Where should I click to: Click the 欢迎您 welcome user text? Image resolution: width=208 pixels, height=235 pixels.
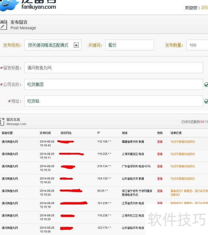[x=196, y=8]
